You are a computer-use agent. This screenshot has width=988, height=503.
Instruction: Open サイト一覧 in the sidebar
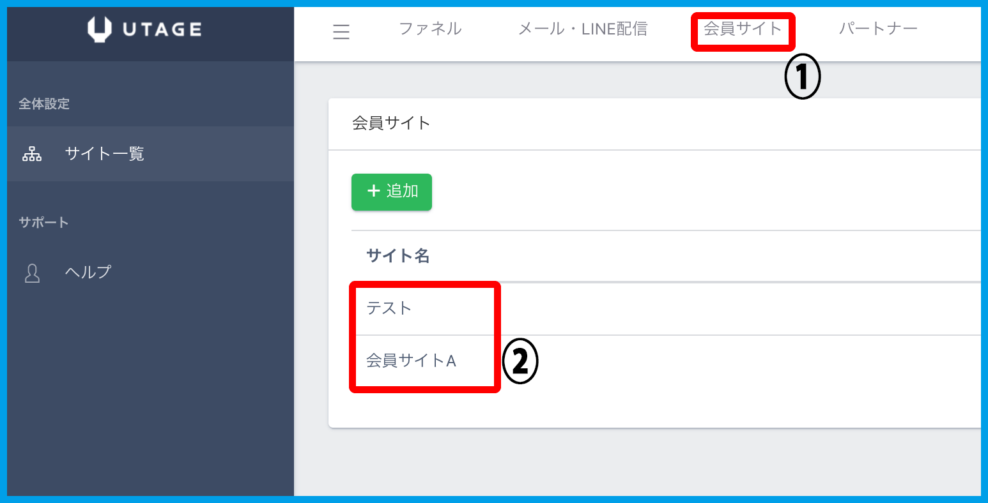tap(105, 154)
